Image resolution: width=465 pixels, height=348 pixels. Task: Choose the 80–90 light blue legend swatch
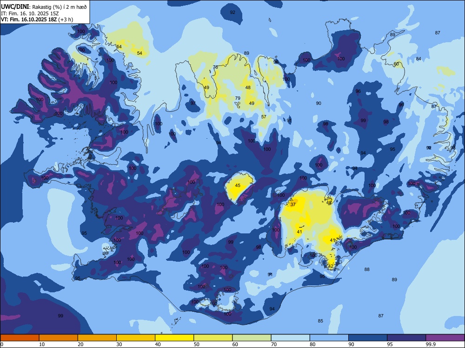coord(329,338)
